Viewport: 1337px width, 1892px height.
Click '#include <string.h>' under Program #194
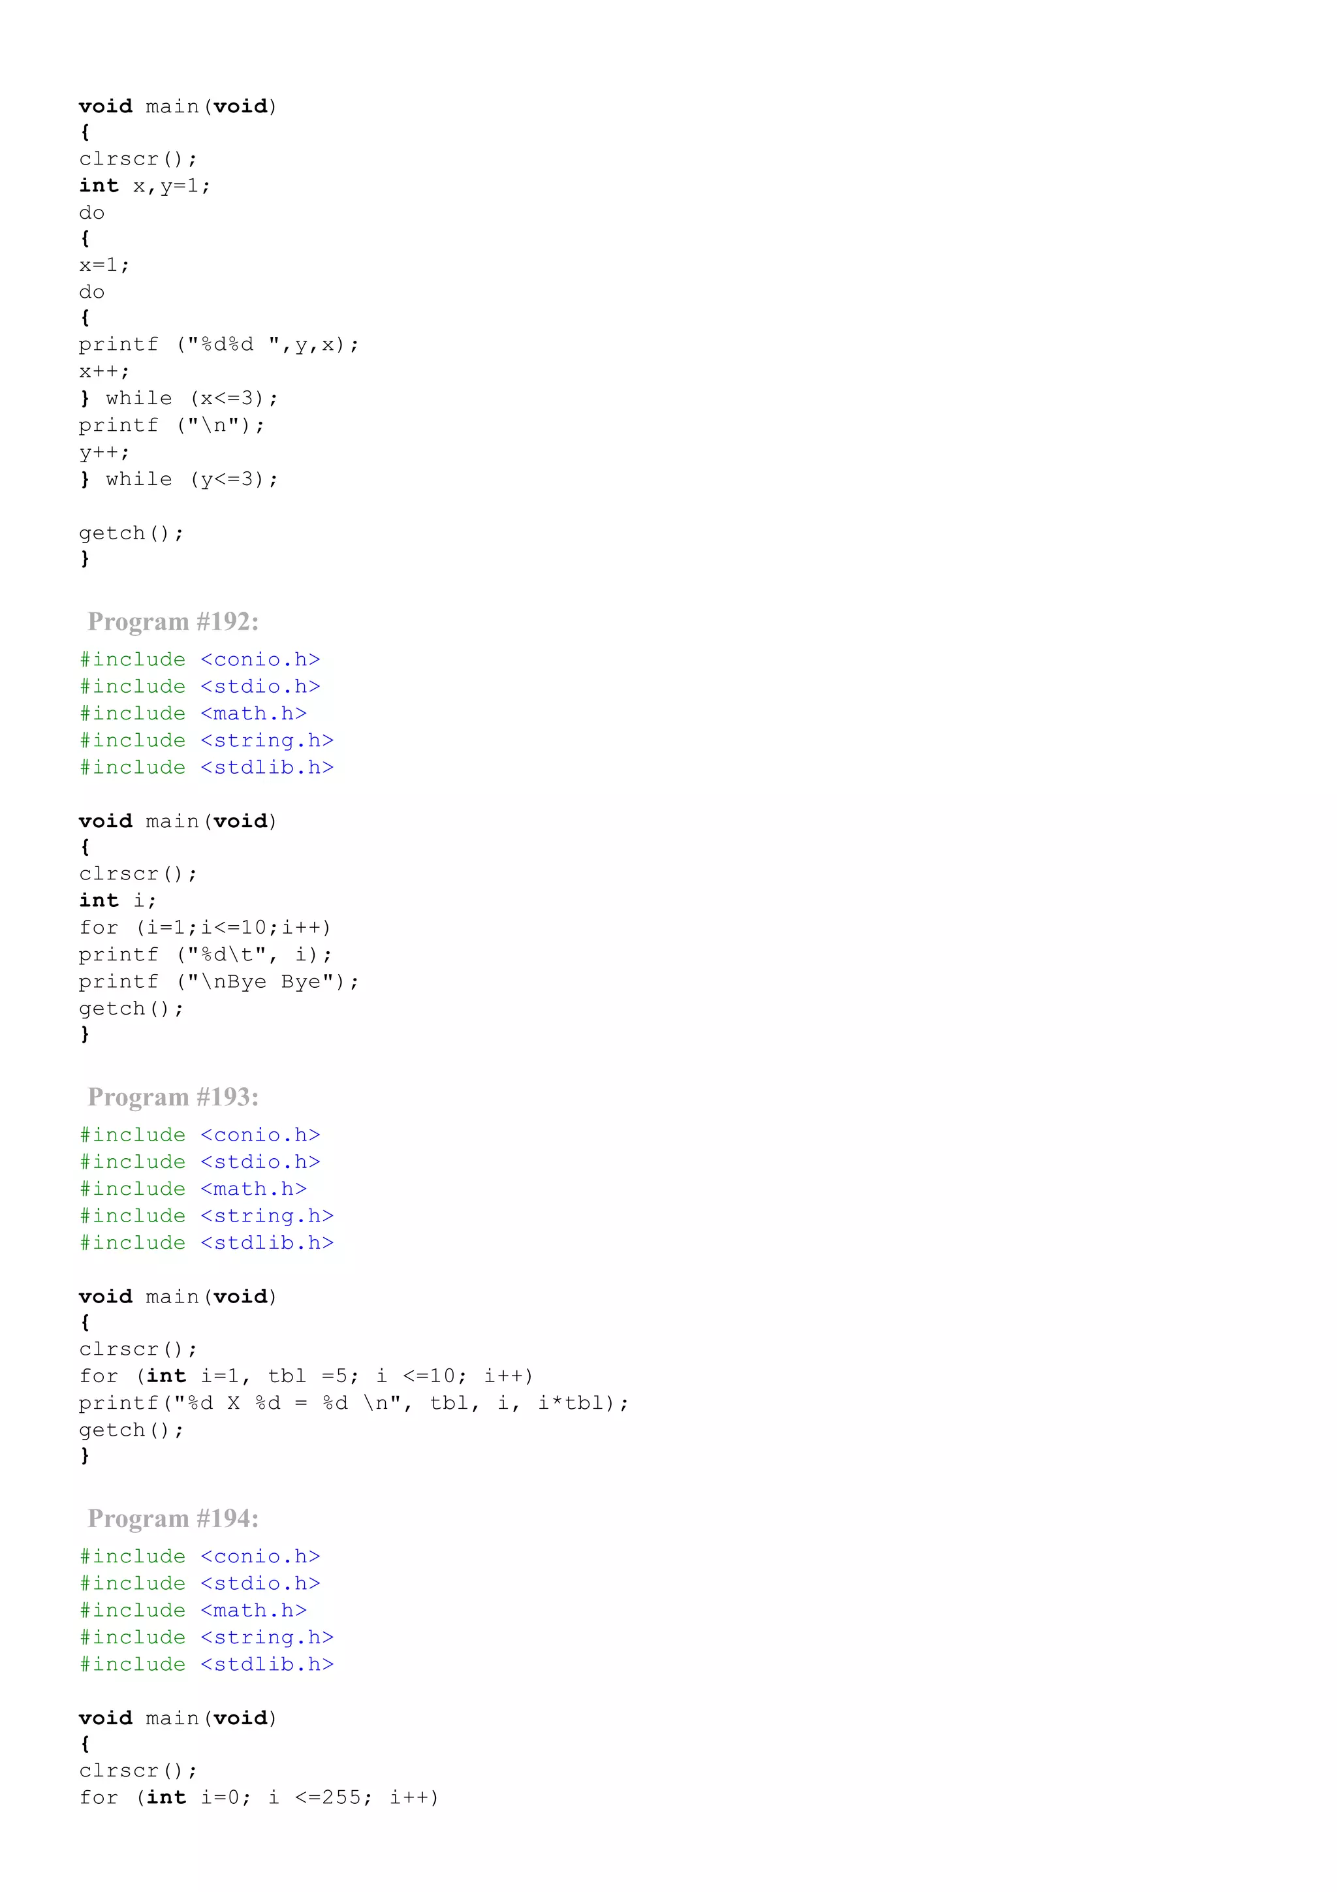point(206,1637)
